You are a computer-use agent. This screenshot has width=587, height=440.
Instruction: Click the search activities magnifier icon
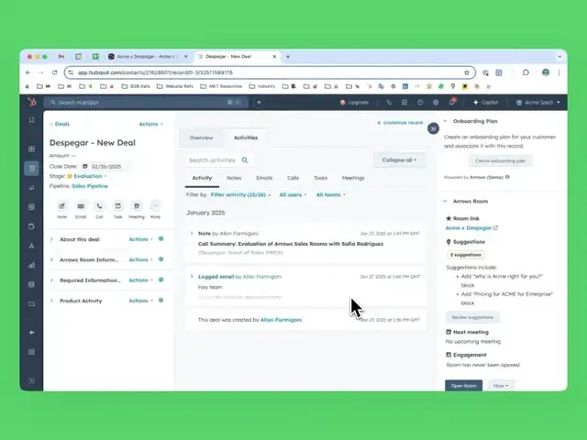click(245, 160)
